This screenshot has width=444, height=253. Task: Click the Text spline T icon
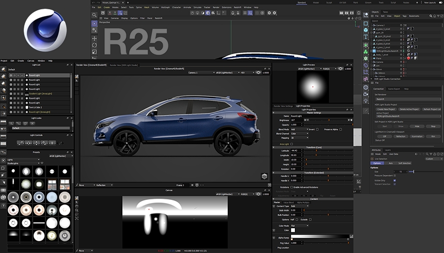point(366,37)
